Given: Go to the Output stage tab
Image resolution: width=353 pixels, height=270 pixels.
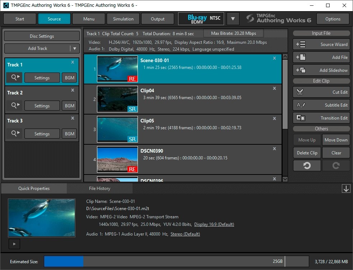Looking at the screenshot, I should click(158, 19).
